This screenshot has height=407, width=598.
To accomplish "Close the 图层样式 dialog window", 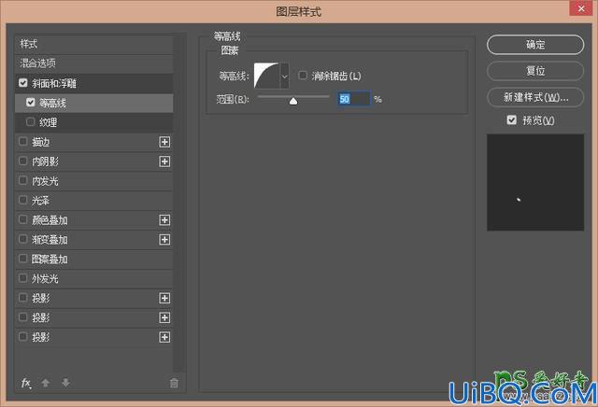I will [581, 8].
